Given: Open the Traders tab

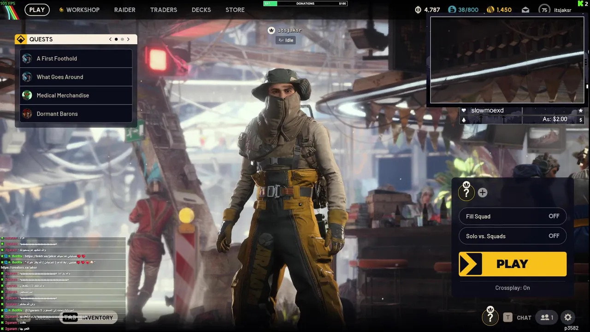Looking at the screenshot, I should [164, 10].
